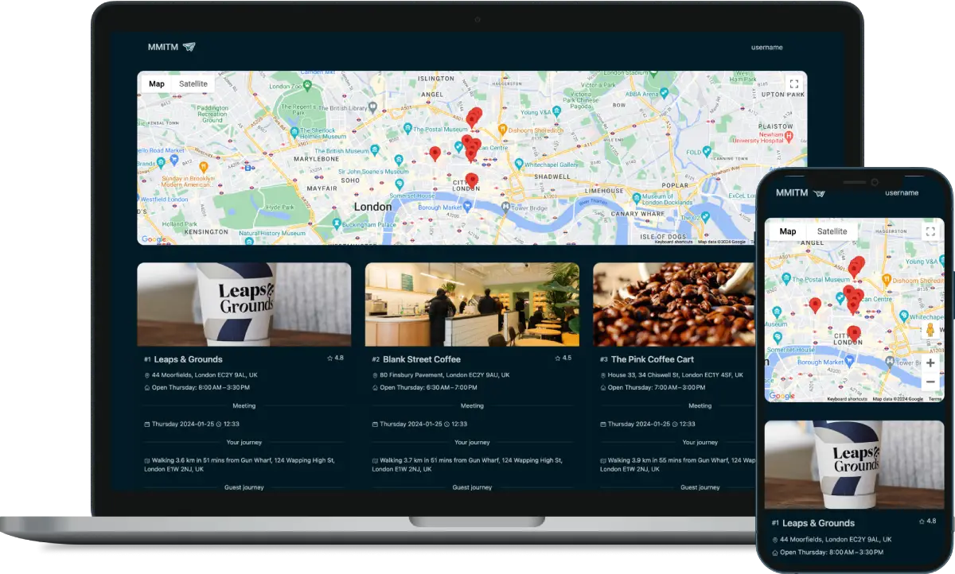Open Keyboard shortcuts link on laptop map
The image size is (955, 574).
pyautogui.click(x=674, y=242)
